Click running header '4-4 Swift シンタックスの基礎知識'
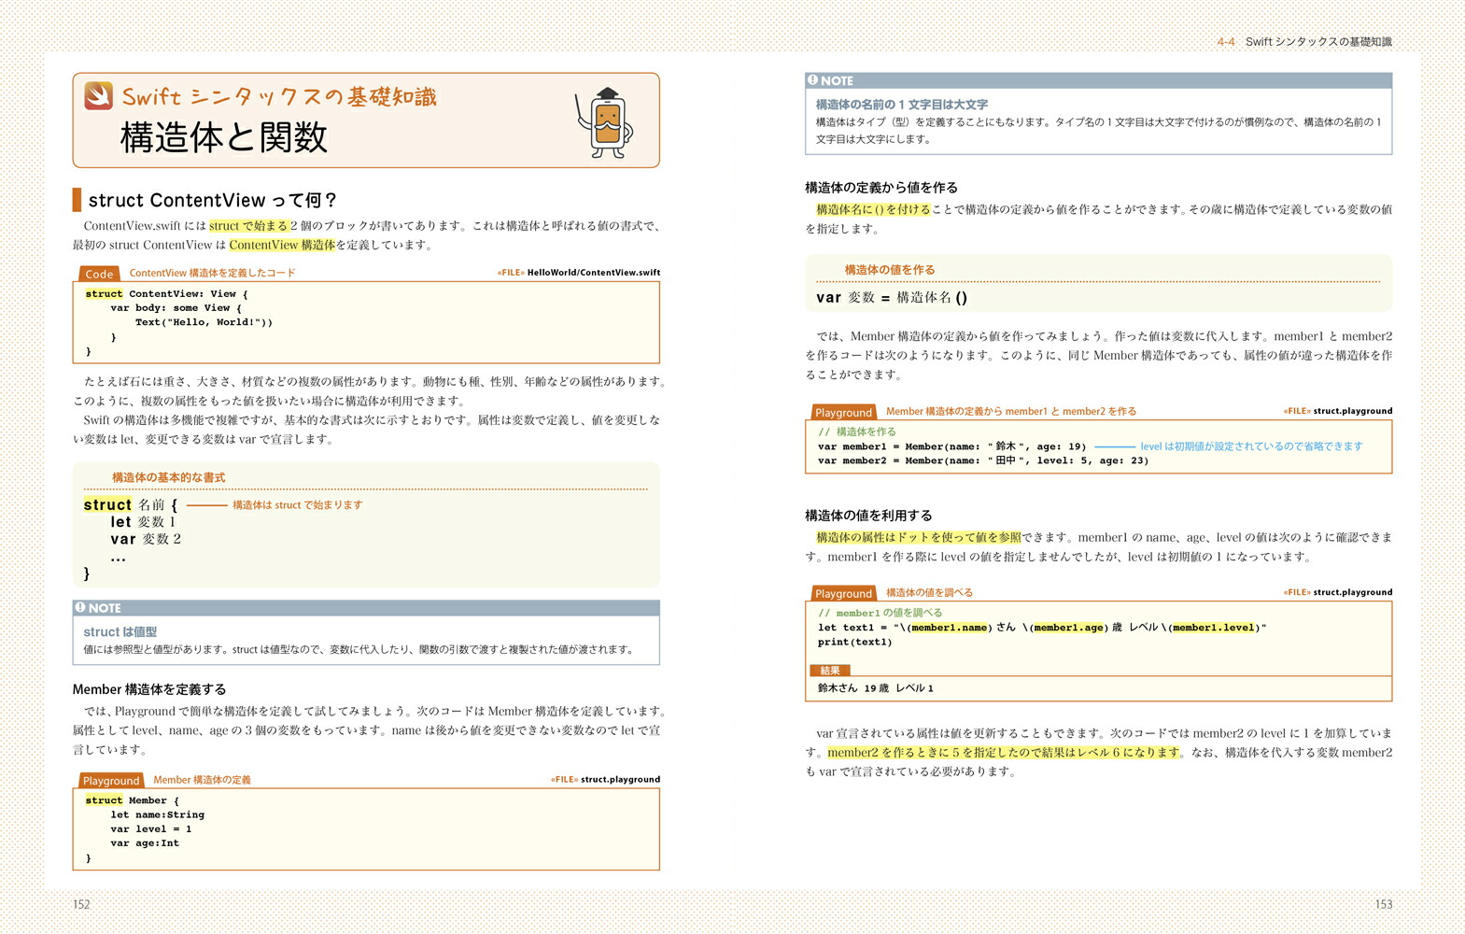This screenshot has width=1465, height=934. [1304, 41]
